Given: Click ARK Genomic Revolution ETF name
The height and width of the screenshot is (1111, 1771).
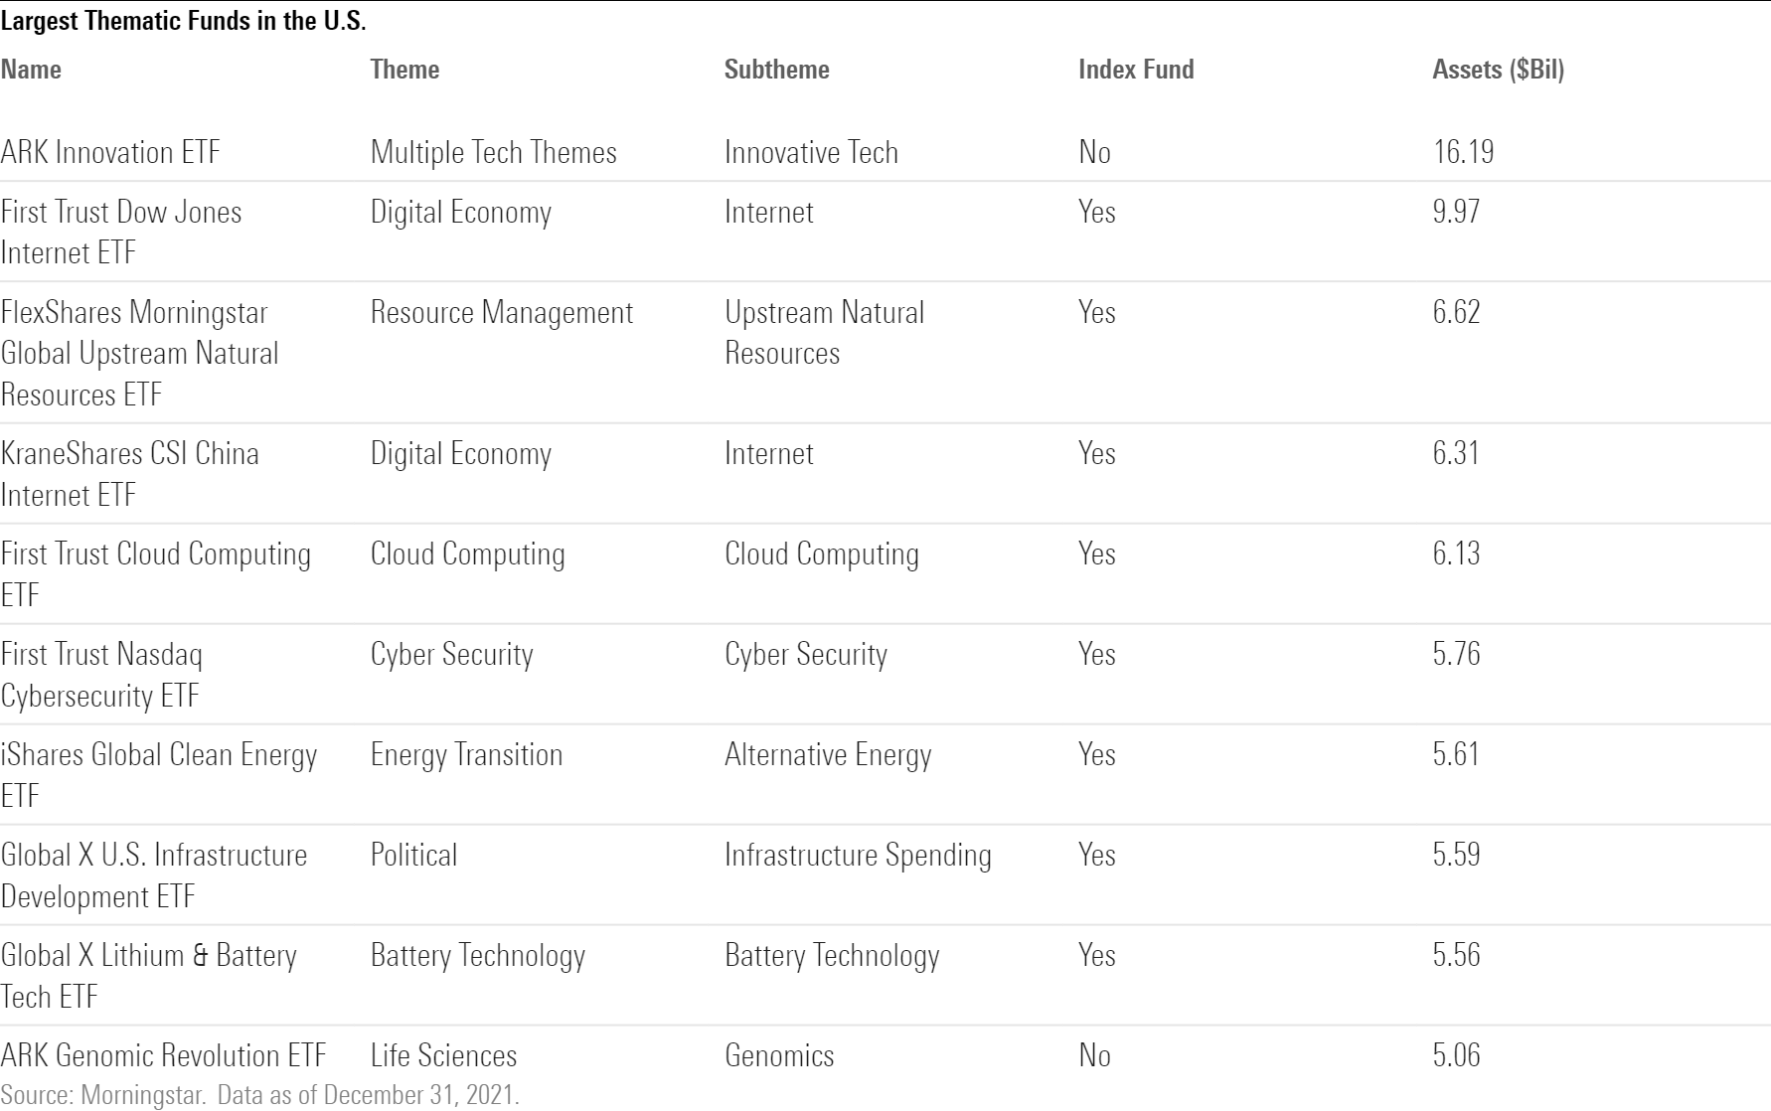Looking at the screenshot, I should pyautogui.click(x=163, y=1055).
